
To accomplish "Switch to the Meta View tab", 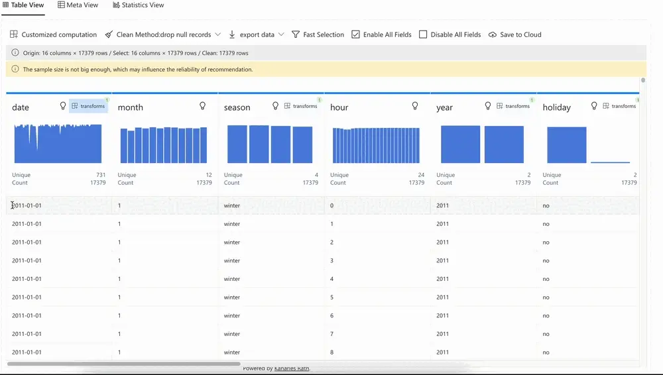I will point(78,5).
